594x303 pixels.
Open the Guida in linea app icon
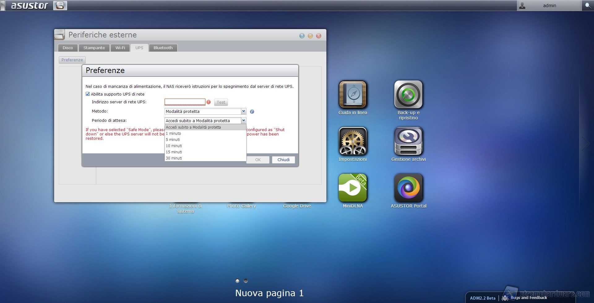pos(353,94)
